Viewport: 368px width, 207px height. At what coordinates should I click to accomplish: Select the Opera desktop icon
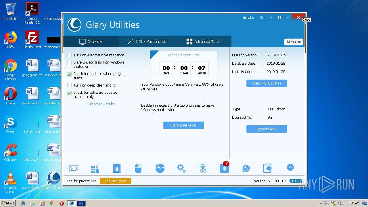[10, 96]
